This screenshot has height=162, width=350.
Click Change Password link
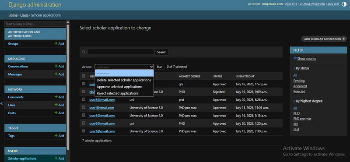(x=312, y=4)
